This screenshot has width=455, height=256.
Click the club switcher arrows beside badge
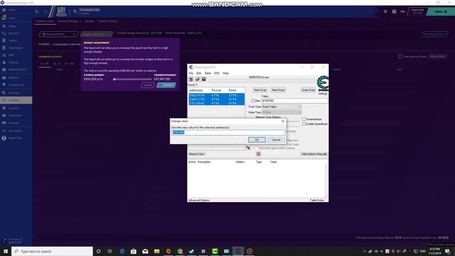pyautogui.click(x=69, y=12)
